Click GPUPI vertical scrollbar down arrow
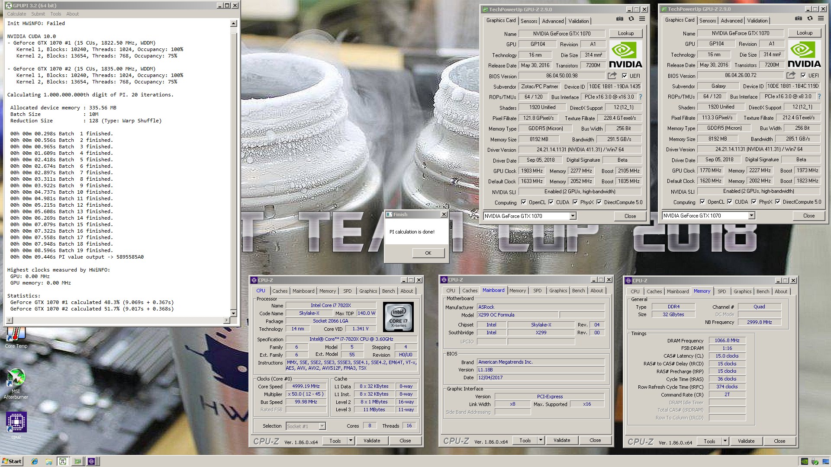This screenshot has height=467, width=831. 234,313
